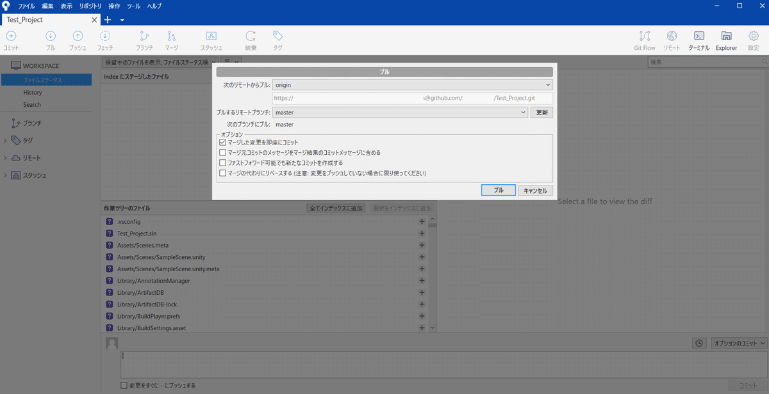Viewport: 769px width, 394px height.
Task: Open the origin remote dropdown
Action: 412,84
